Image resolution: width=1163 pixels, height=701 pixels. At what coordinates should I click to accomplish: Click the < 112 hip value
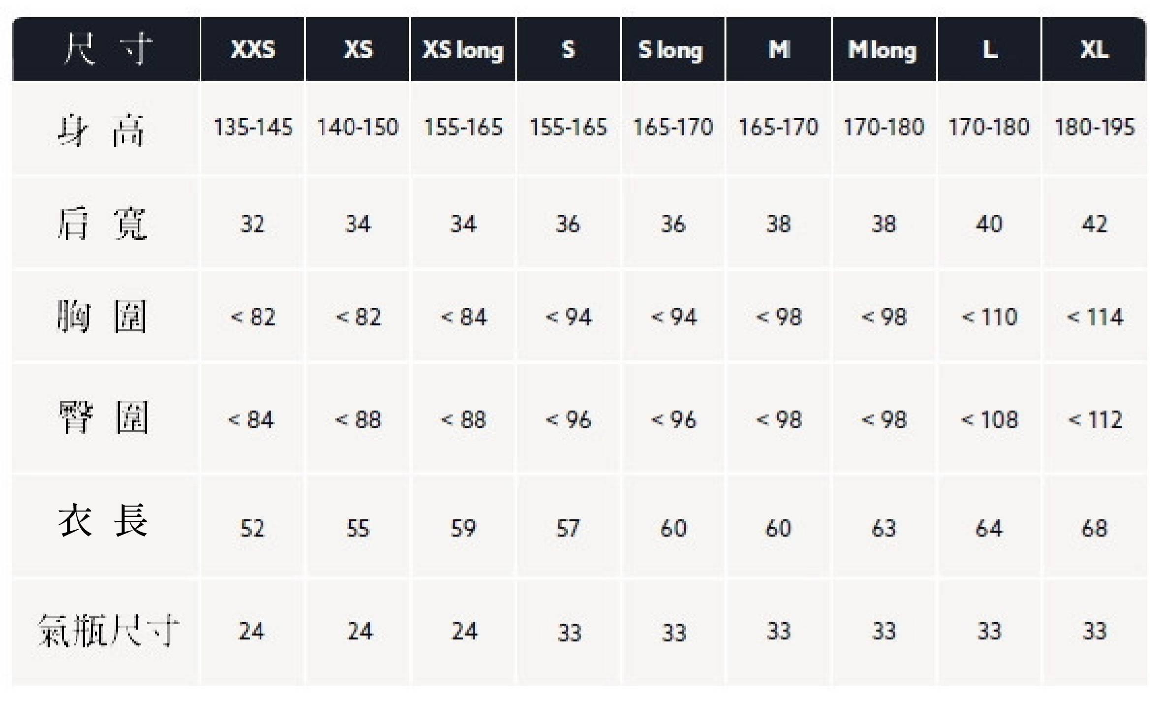1095,420
